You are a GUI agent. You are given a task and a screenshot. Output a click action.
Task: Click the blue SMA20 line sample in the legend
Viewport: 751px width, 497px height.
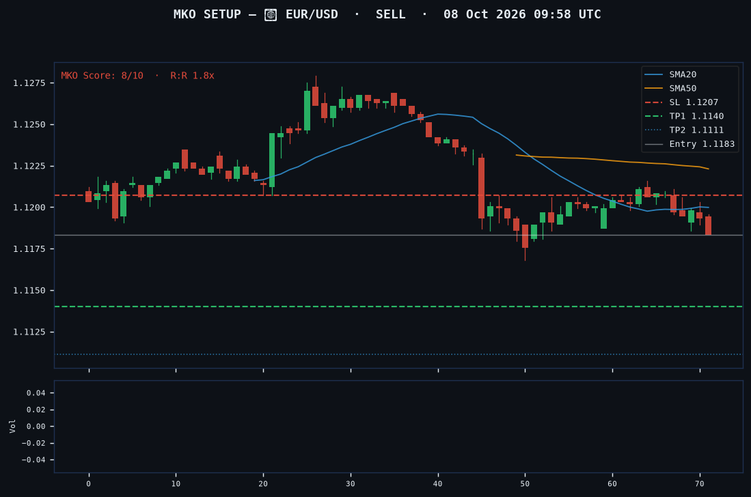click(x=654, y=74)
